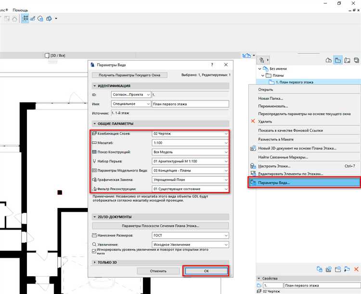The height and width of the screenshot is (294, 361).
Task: Open the Увеличение dropdown
Action: pos(190,245)
